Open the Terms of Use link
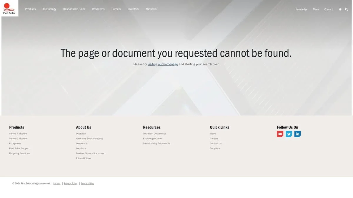 (x=87, y=184)
